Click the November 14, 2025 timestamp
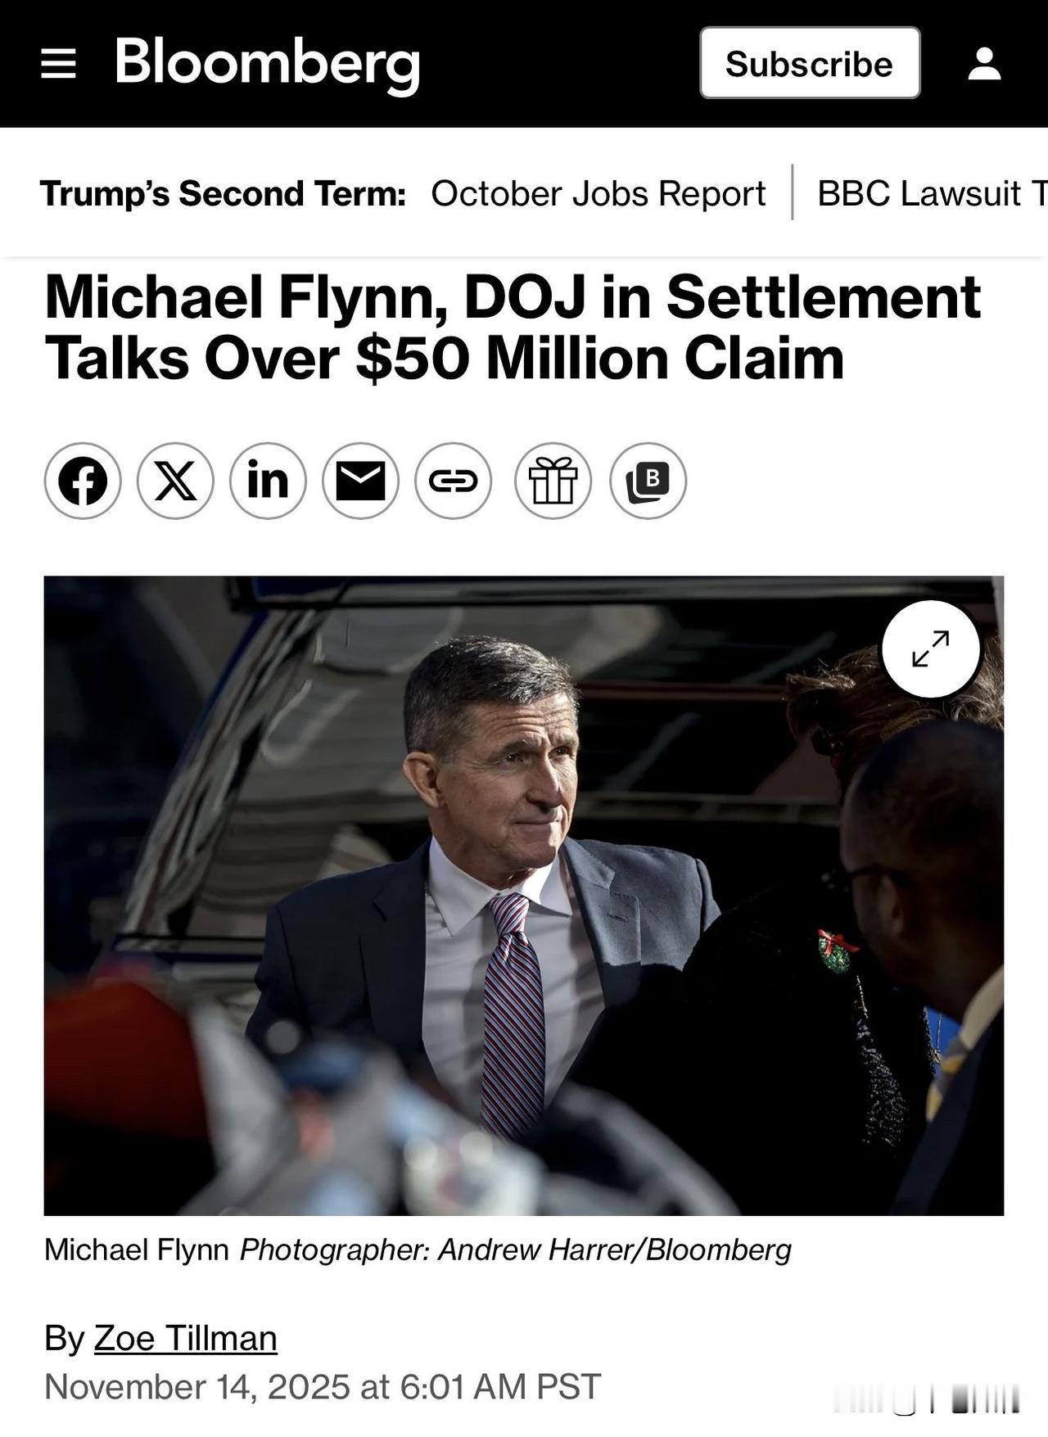The height and width of the screenshot is (1437, 1048). pos(323,1386)
